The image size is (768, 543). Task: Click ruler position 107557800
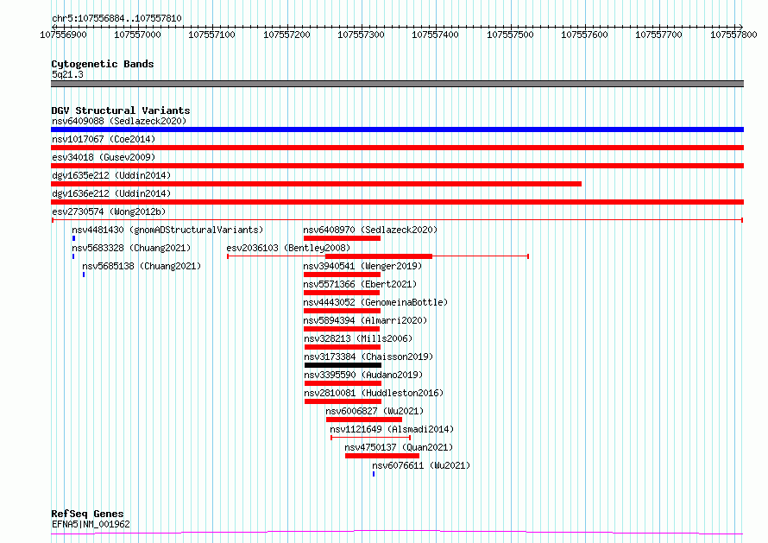(x=733, y=35)
